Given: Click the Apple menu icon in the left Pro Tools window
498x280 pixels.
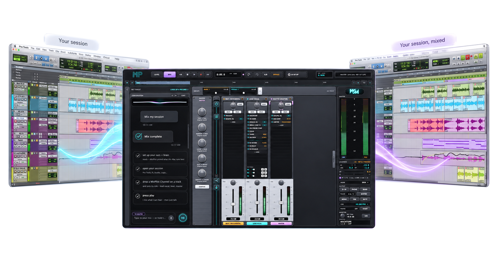Looking at the screenshot, I should click(15, 46).
